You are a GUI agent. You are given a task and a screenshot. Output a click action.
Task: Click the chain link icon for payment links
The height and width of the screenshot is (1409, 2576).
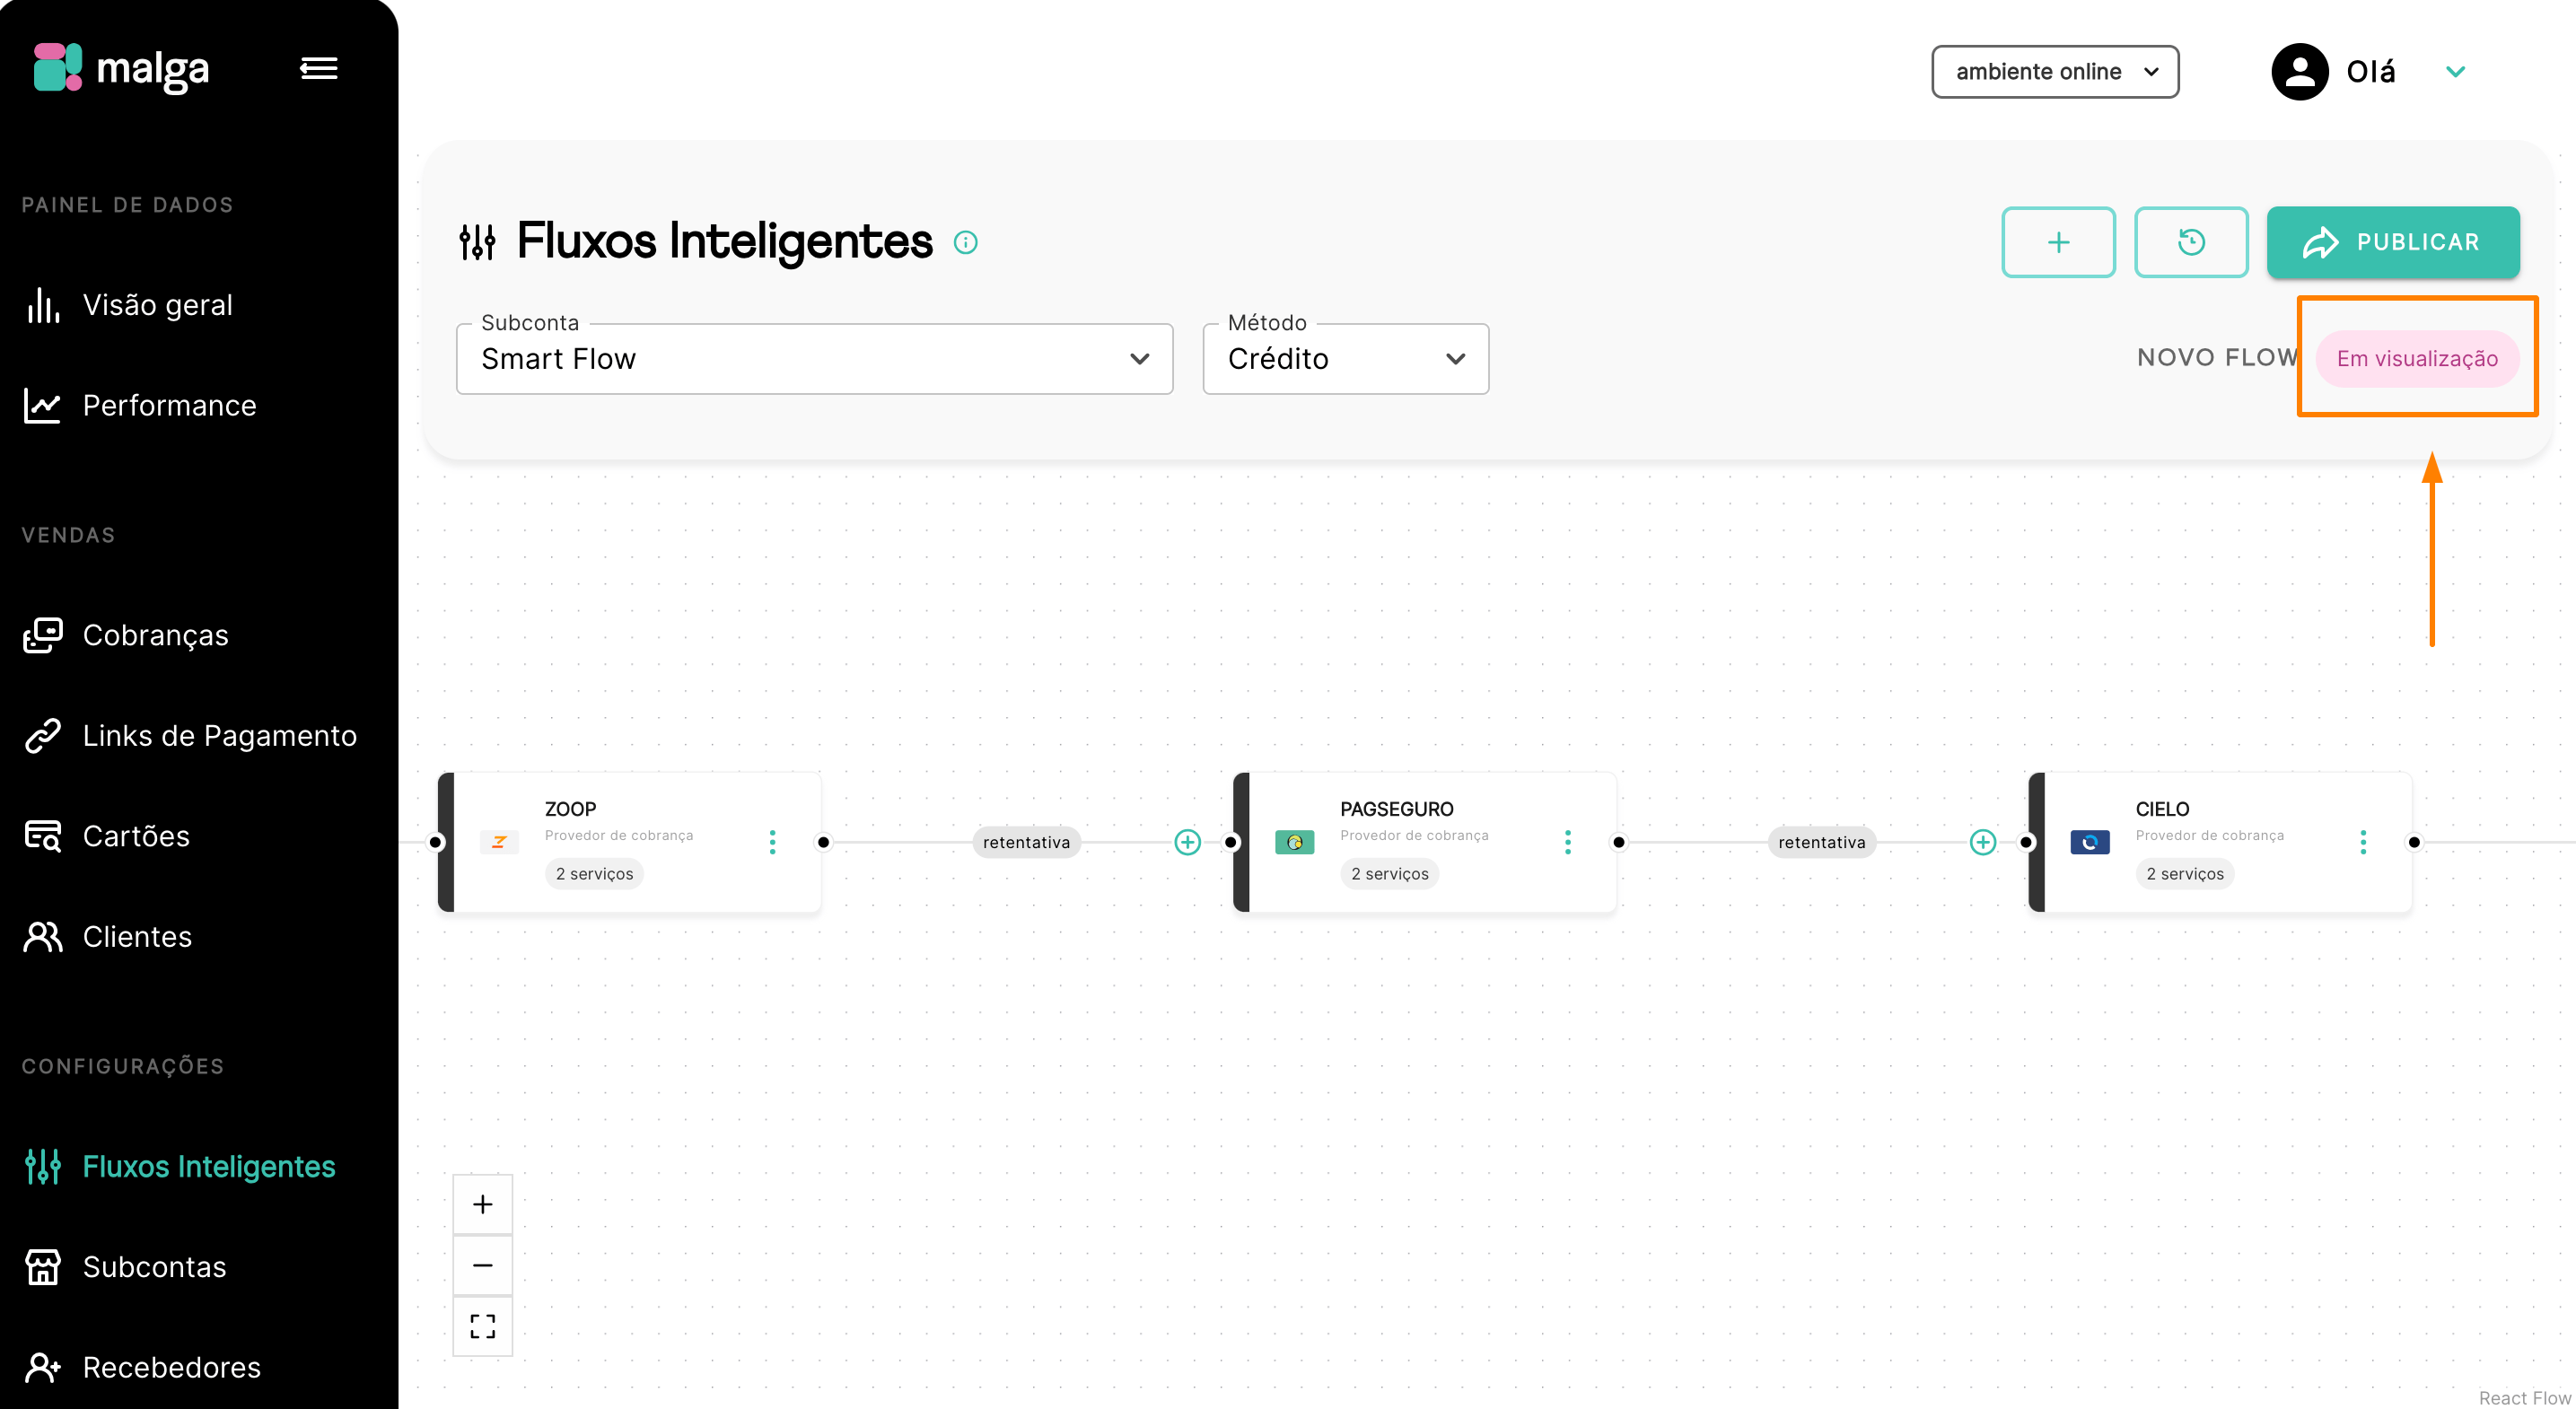coord(43,735)
